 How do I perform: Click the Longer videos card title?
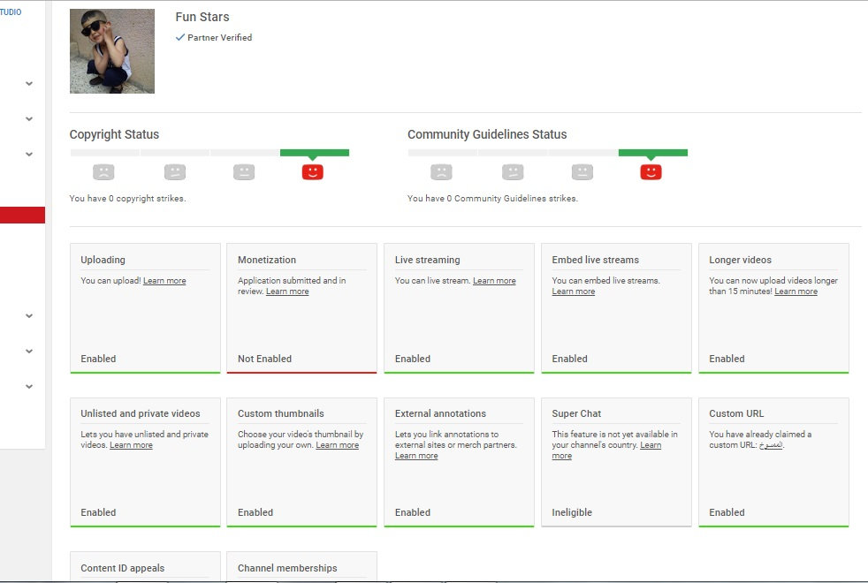pos(740,260)
